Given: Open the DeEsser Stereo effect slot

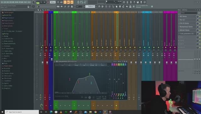Looking at the screenshot, I should click(187, 30).
